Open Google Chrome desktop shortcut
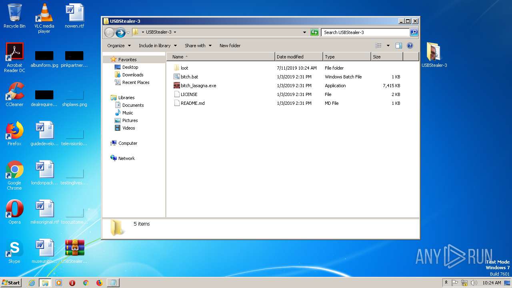The image size is (512, 288). (14, 175)
